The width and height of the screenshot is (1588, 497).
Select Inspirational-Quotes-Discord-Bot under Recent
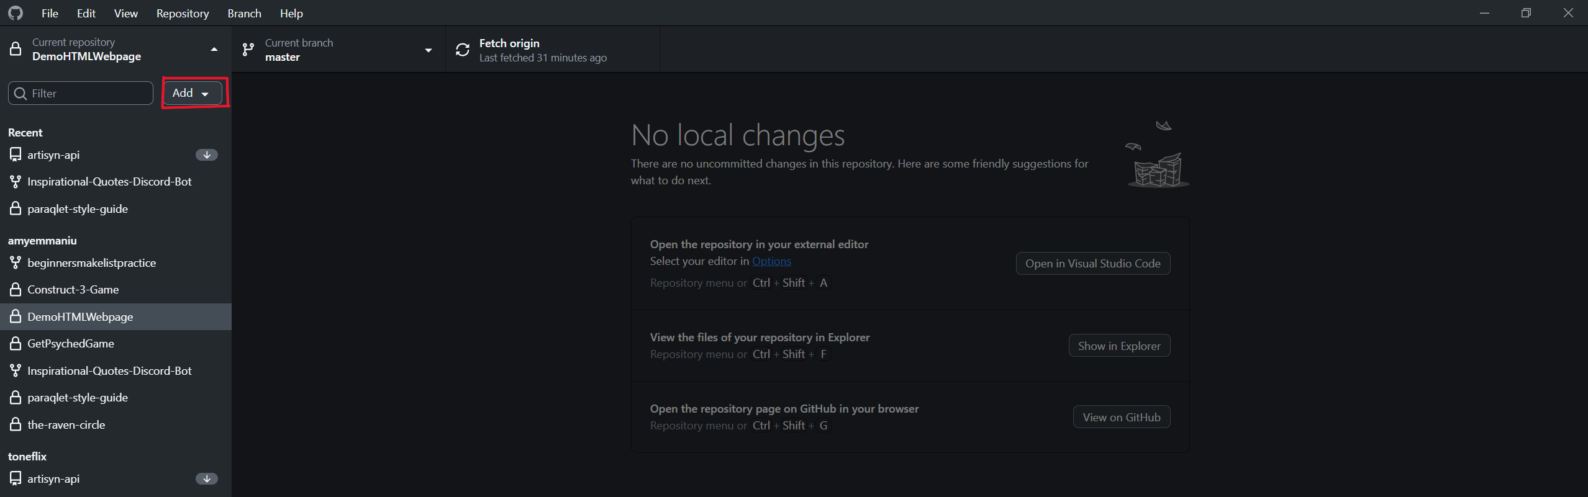click(x=116, y=182)
